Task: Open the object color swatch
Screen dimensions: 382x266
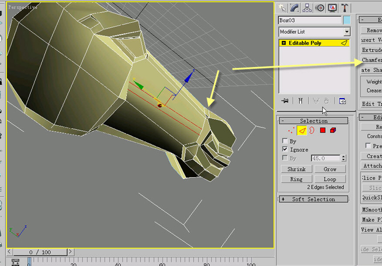Action: 347,20
